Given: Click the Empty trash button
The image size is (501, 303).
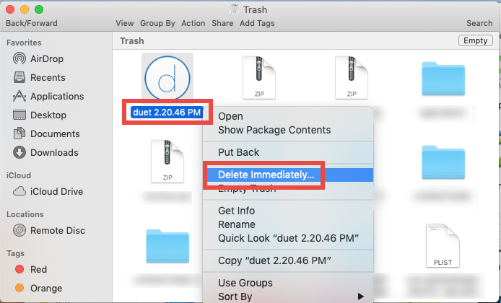Looking at the screenshot, I should point(476,41).
